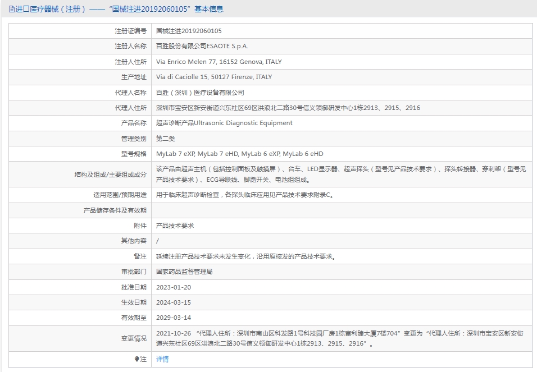
Task: Click the 管理类别 value 第二类
Action: tap(166, 138)
